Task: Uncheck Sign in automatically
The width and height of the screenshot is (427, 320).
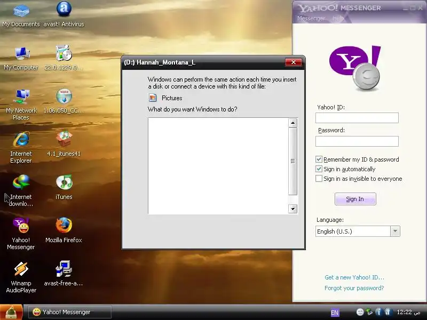Action: tap(319, 169)
